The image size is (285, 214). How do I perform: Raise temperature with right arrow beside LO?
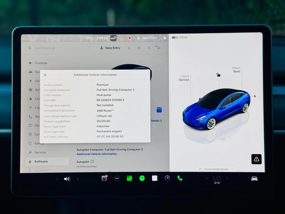click(227, 178)
